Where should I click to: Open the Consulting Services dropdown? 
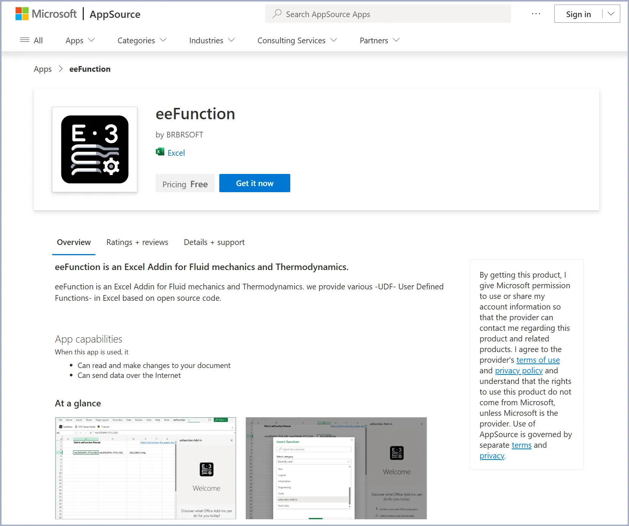[297, 40]
